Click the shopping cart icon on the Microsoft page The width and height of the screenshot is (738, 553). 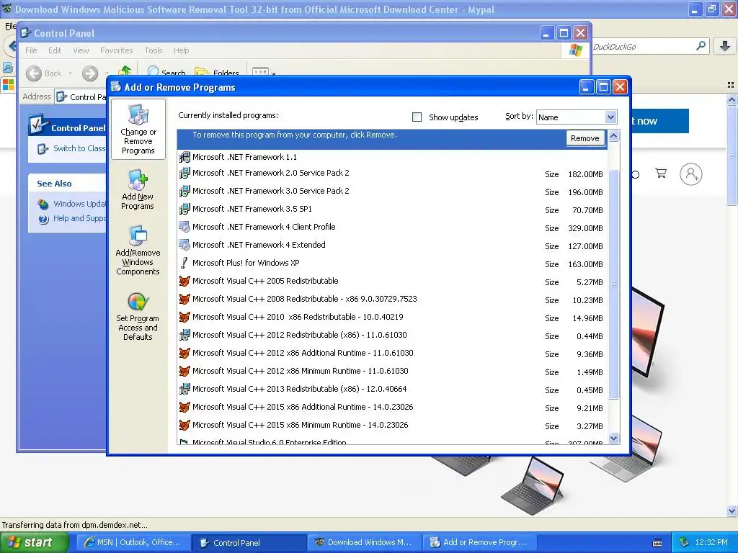click(x=661, y=173)
